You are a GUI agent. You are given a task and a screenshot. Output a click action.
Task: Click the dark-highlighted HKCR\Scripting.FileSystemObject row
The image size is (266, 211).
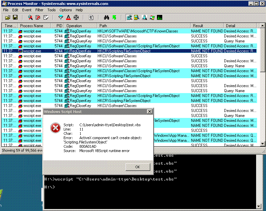tap(129, 51)
